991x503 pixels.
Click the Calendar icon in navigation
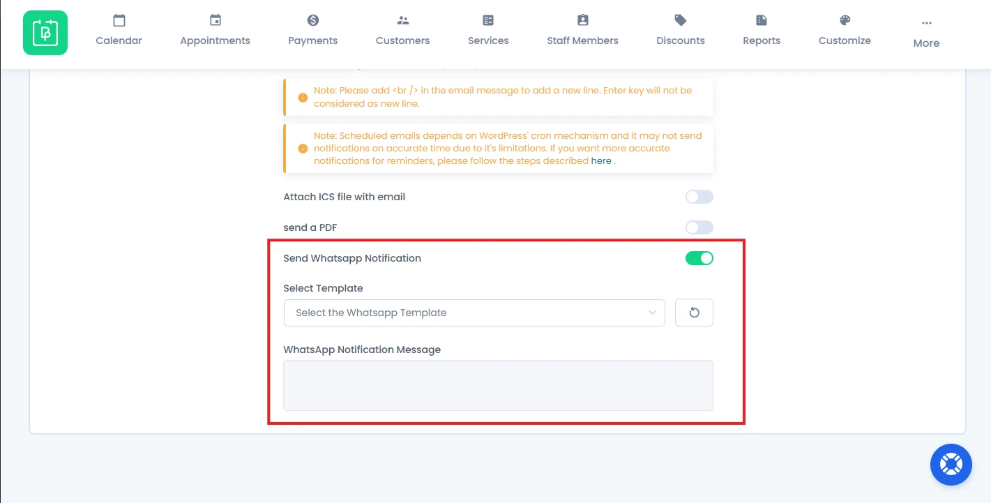click(119, 20)
